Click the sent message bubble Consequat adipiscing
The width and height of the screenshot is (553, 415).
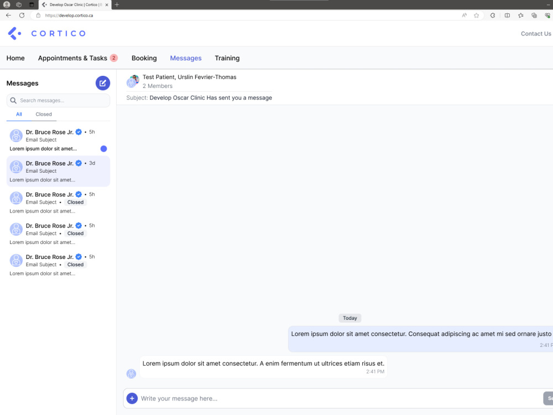pos(420,339)
